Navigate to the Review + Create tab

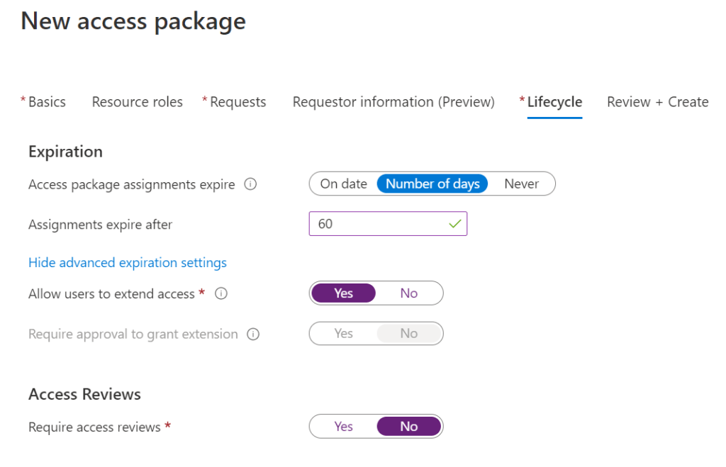coord(658,102)
